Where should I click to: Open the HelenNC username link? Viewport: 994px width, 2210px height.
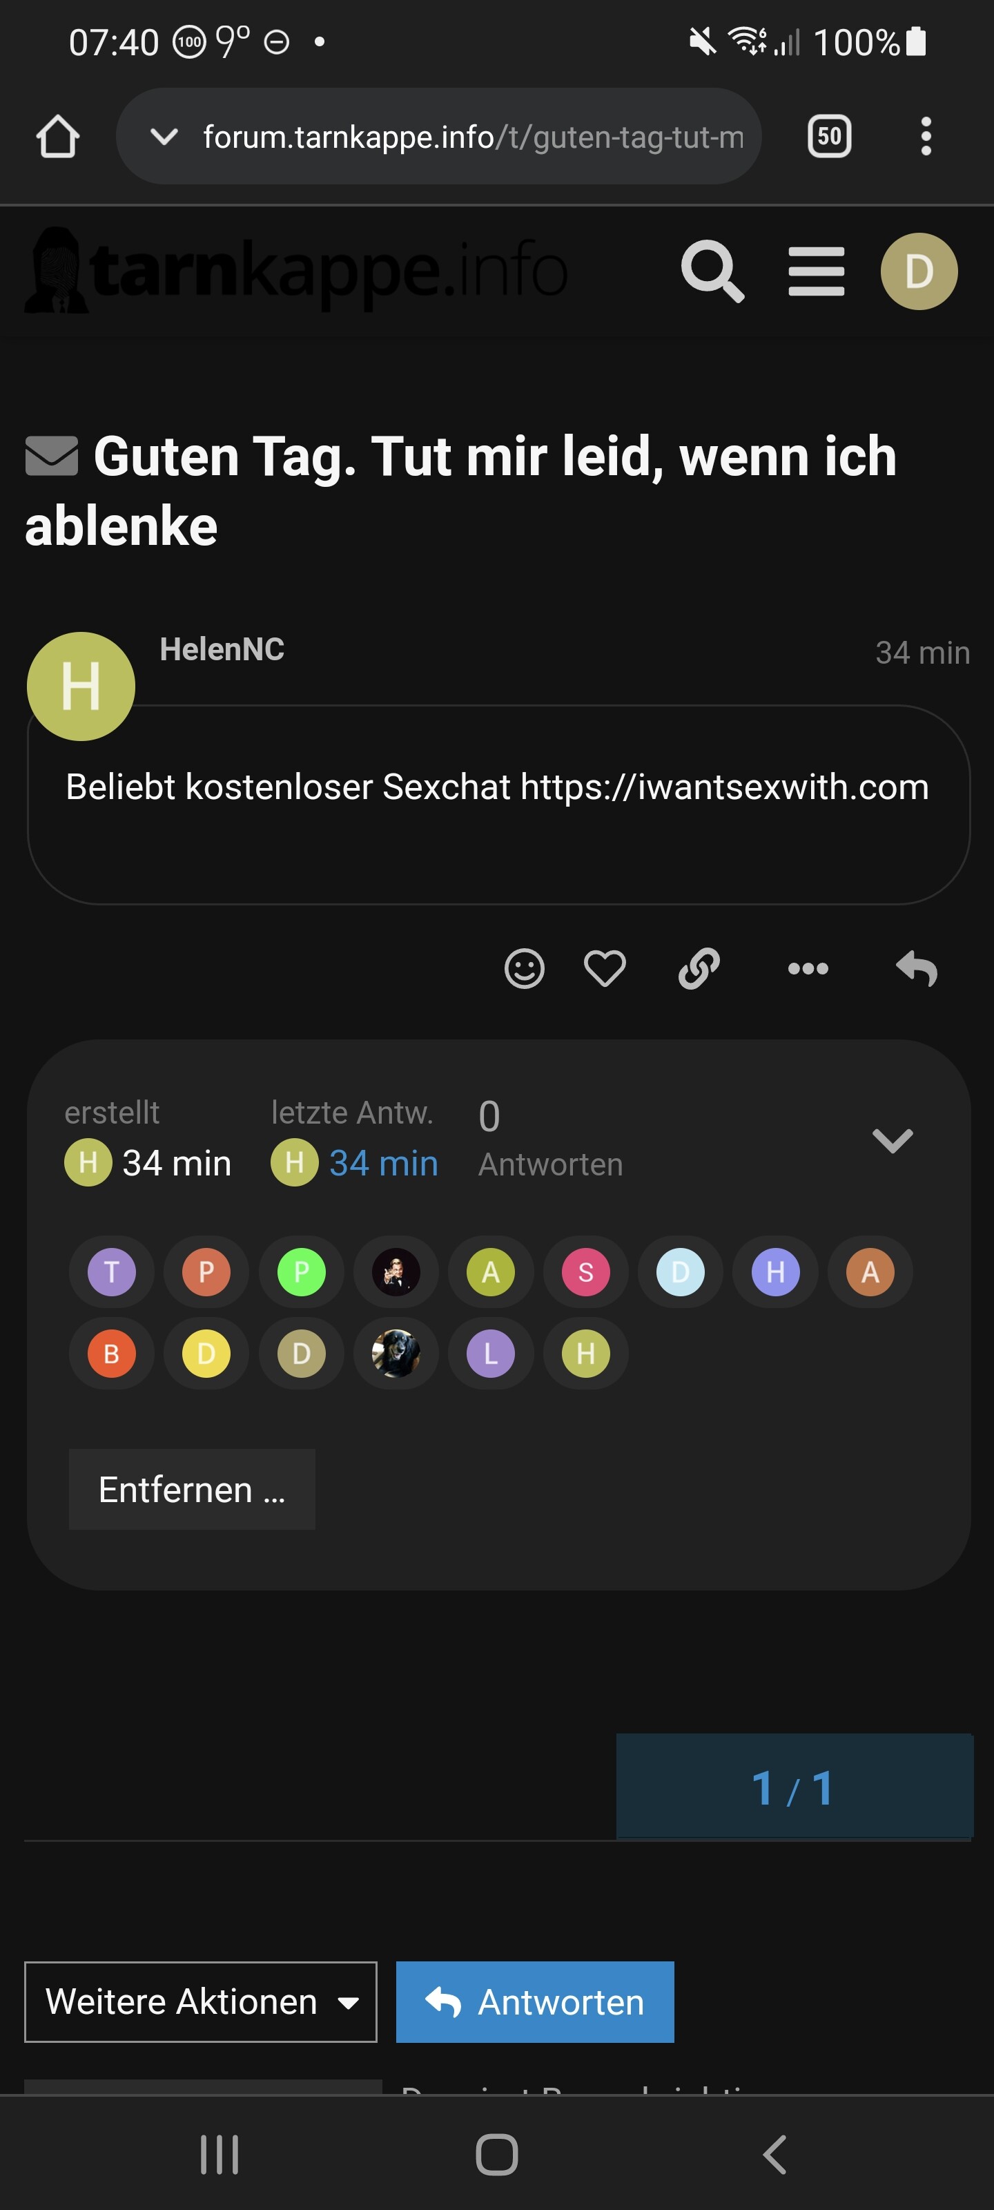[x=222, y=649]
